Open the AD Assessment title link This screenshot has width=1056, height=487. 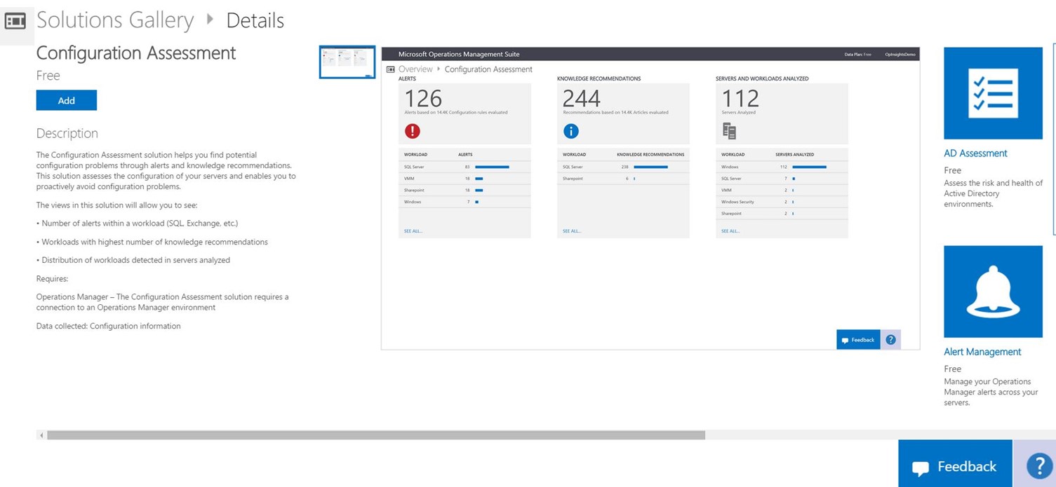[975, 153]
